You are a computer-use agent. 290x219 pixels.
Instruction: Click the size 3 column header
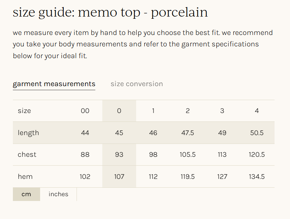(x=222, y=111)
